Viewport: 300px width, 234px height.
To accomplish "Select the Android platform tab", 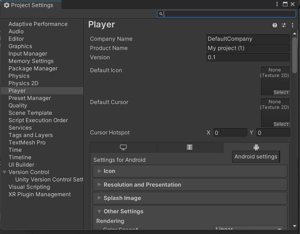I will [x=256, y=147].
